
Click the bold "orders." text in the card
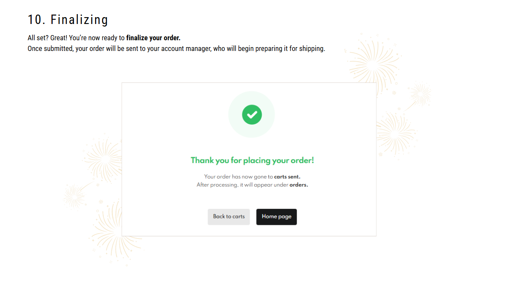[x=298, y=185]
